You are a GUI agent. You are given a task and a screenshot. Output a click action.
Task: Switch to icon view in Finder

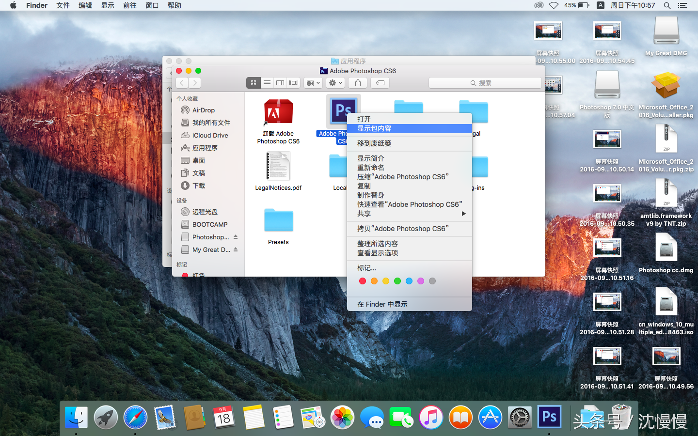[x=254, y=83]
